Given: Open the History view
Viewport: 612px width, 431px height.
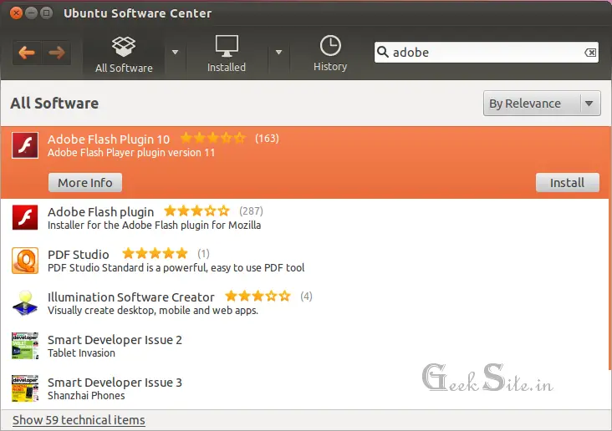Looking at the screenshot, I should click(330, 54).
